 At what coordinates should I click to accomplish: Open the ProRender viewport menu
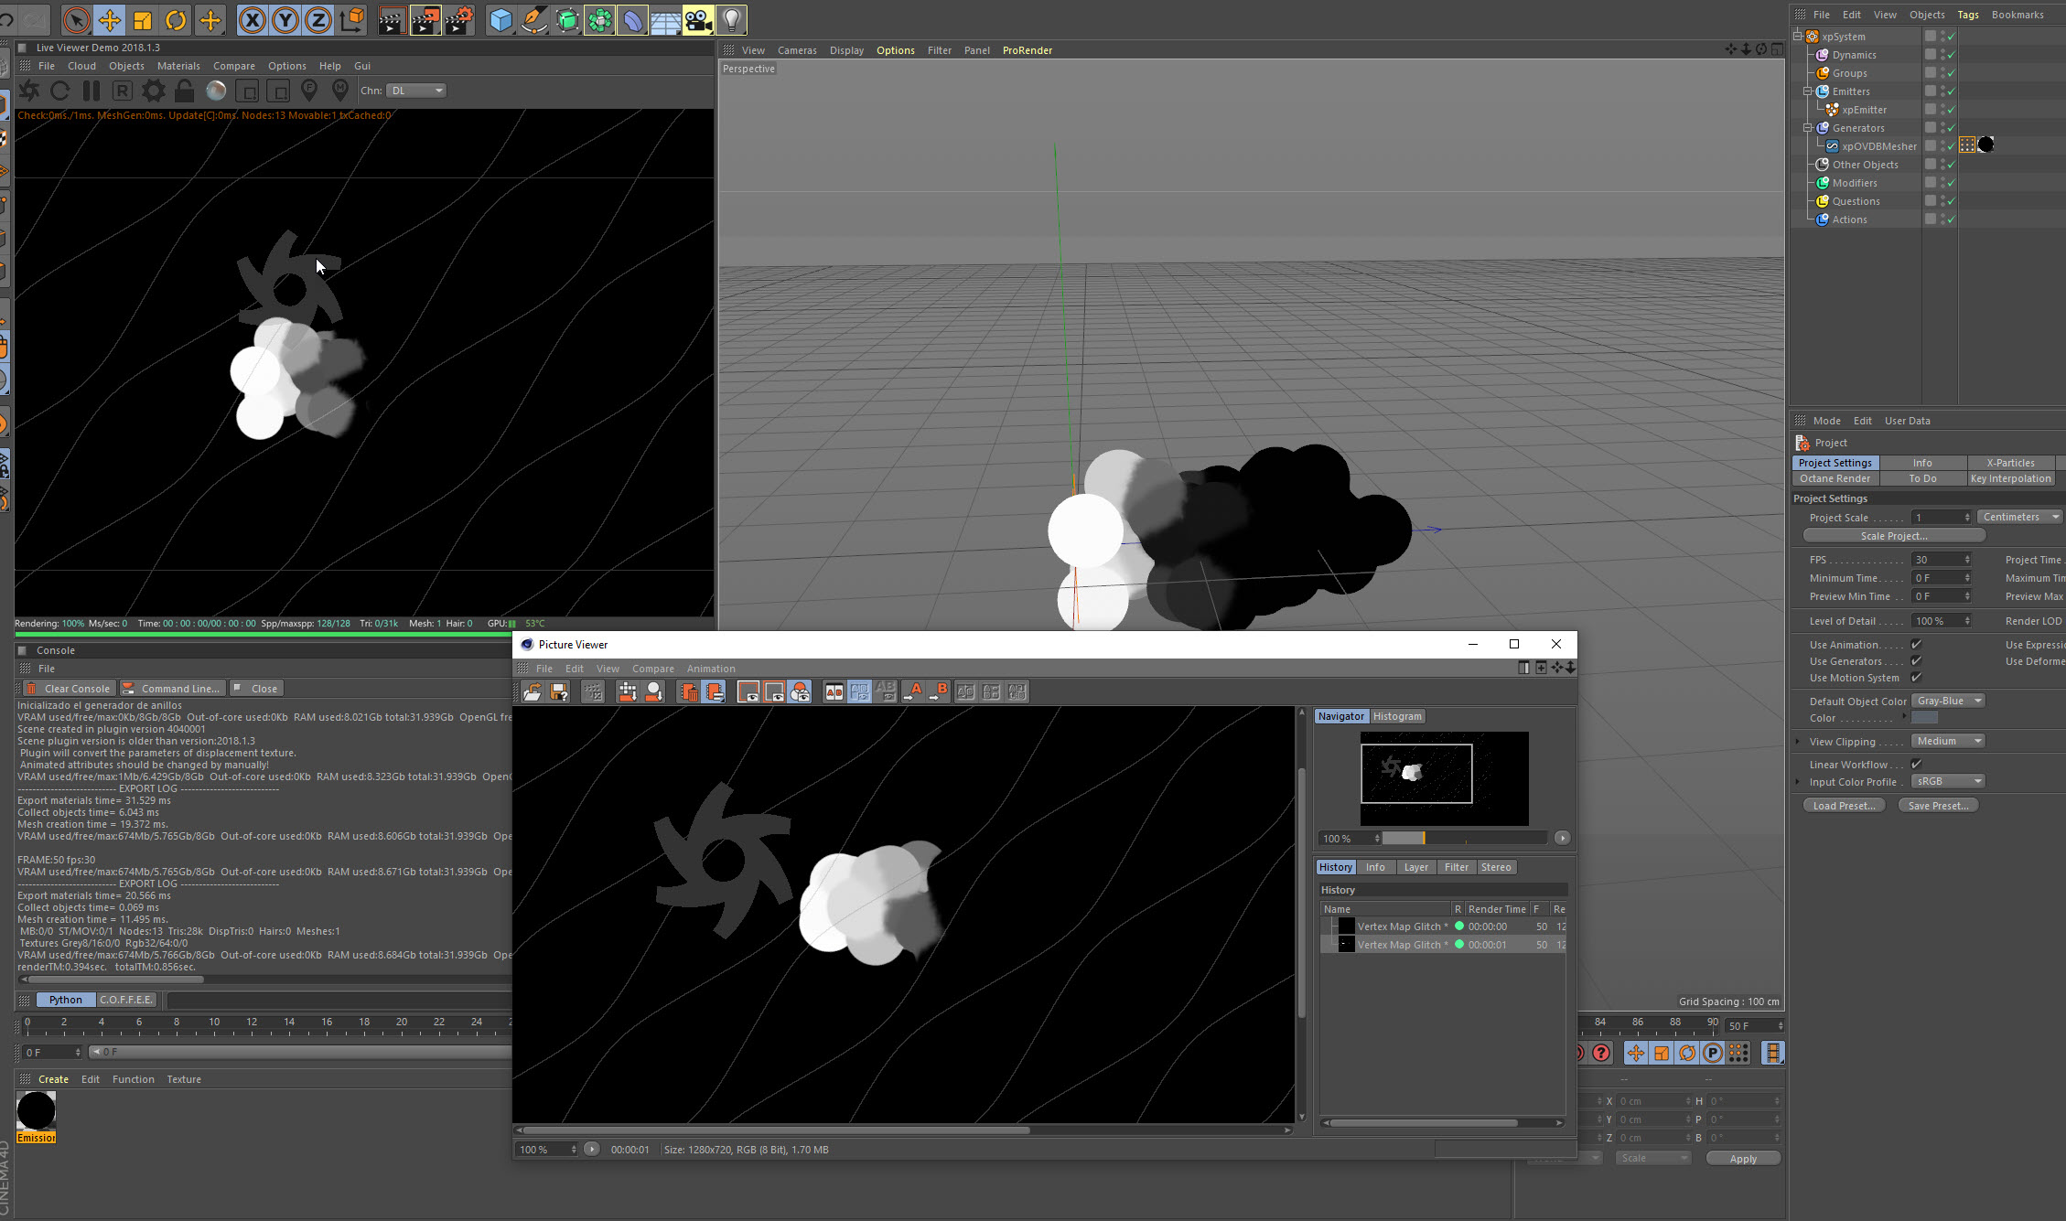pyautogui.click(x=1027, y=50)
